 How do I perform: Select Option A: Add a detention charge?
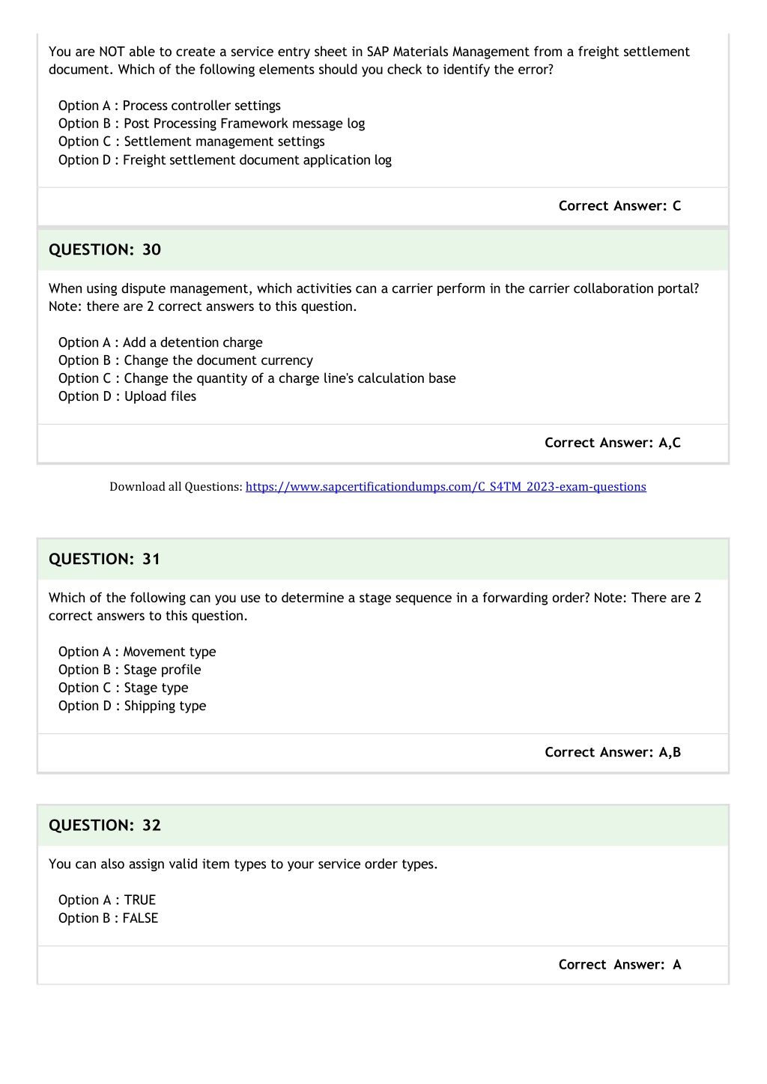tap(160, 342)
